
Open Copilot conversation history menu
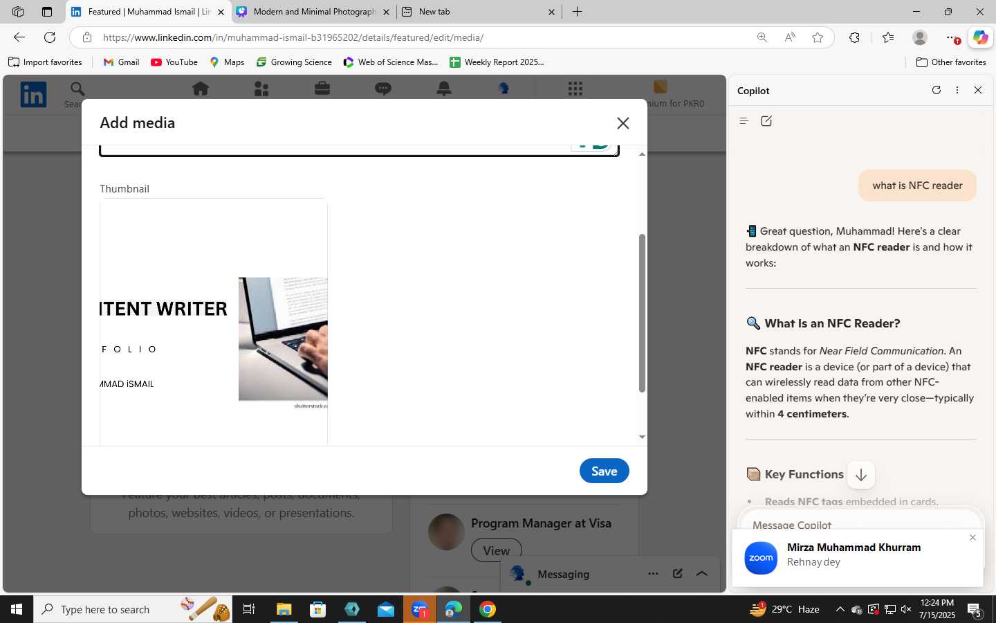(744, 121)
